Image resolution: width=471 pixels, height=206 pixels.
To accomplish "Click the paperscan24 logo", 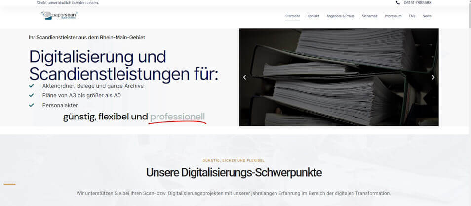I will point(60,15).
